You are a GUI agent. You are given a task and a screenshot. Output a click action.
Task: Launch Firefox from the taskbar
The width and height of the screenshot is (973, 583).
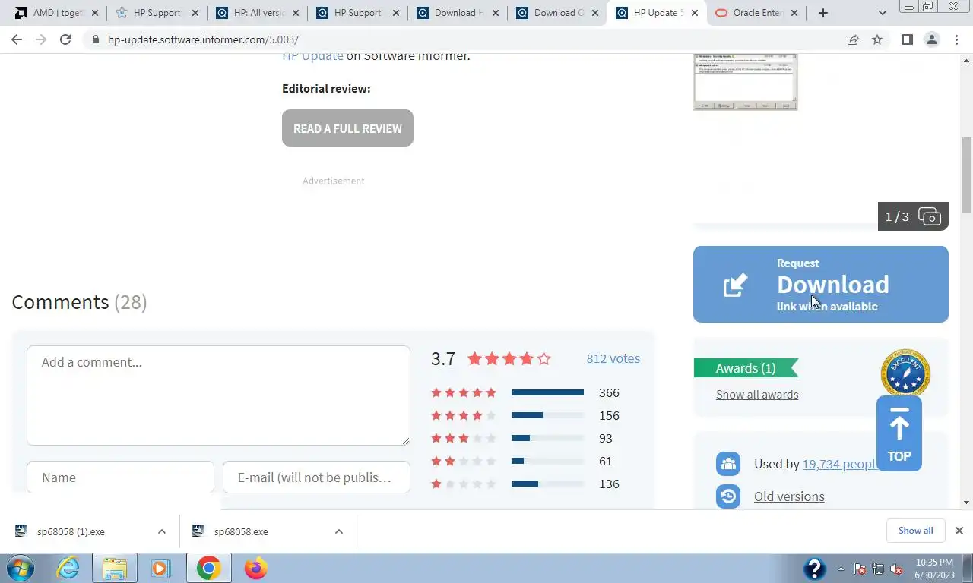[x=256, y=568]
